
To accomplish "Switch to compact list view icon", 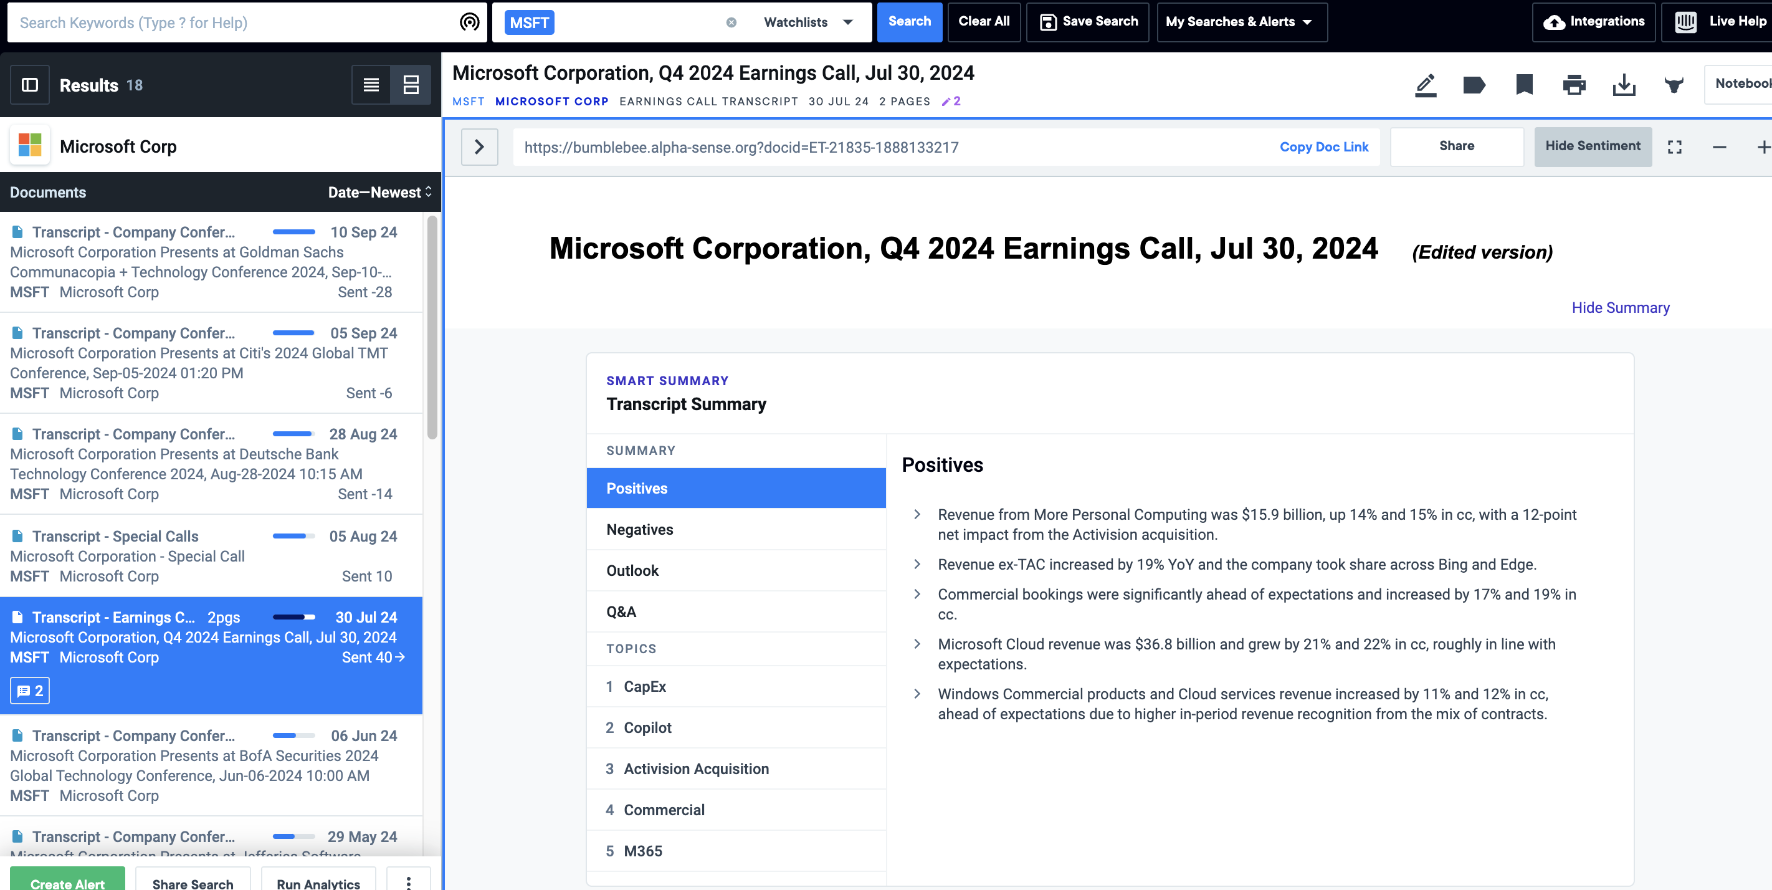I will (371, 85).
